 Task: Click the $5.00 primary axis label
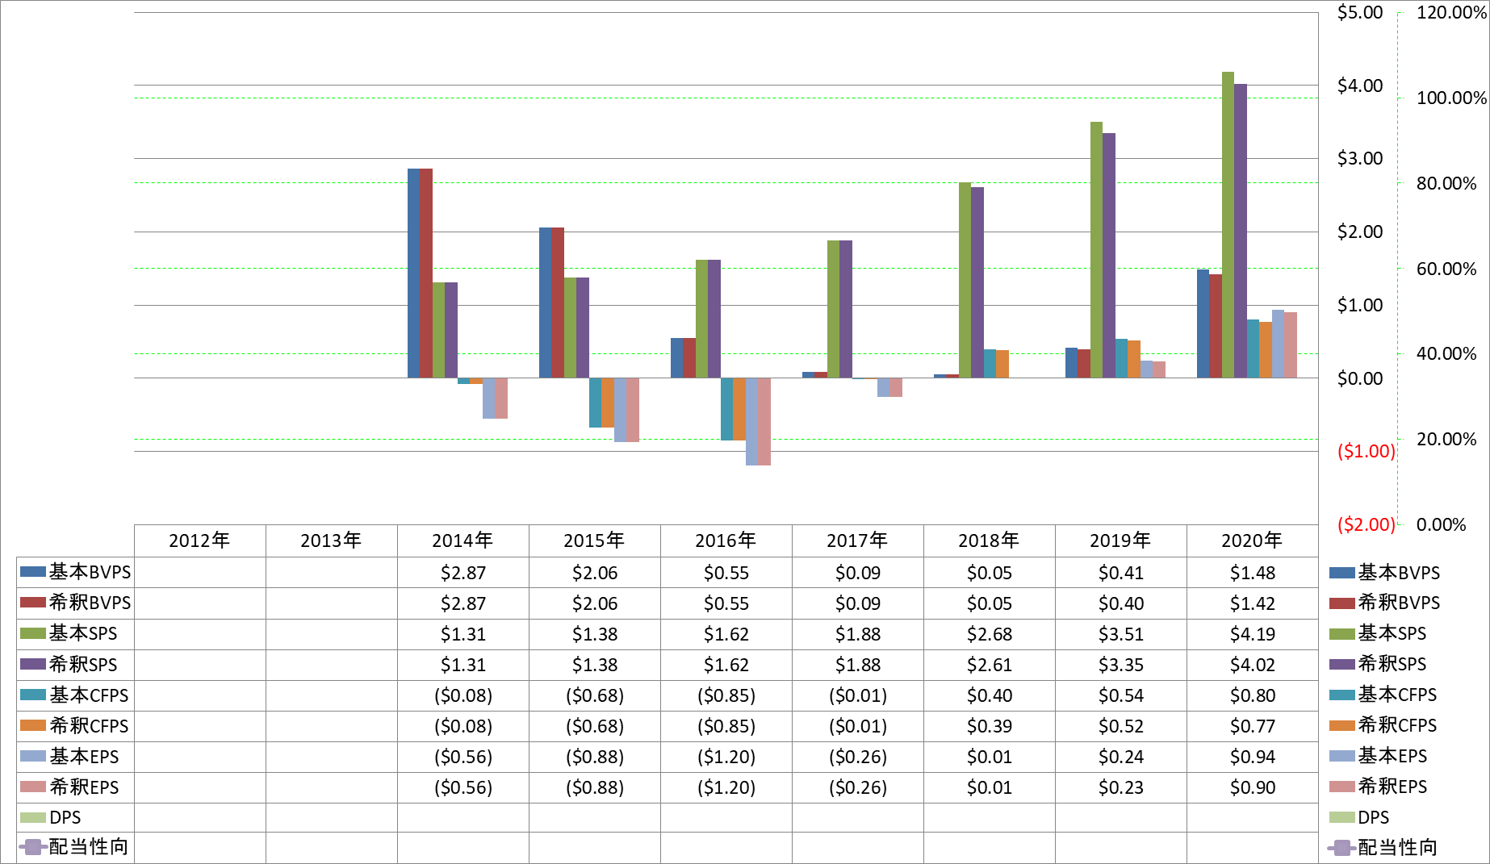(1360, 12)
